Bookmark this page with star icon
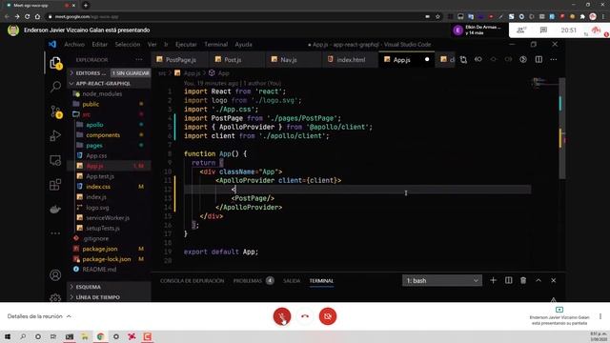The width and height of the screenshot is (610, 343). point(437,17)
